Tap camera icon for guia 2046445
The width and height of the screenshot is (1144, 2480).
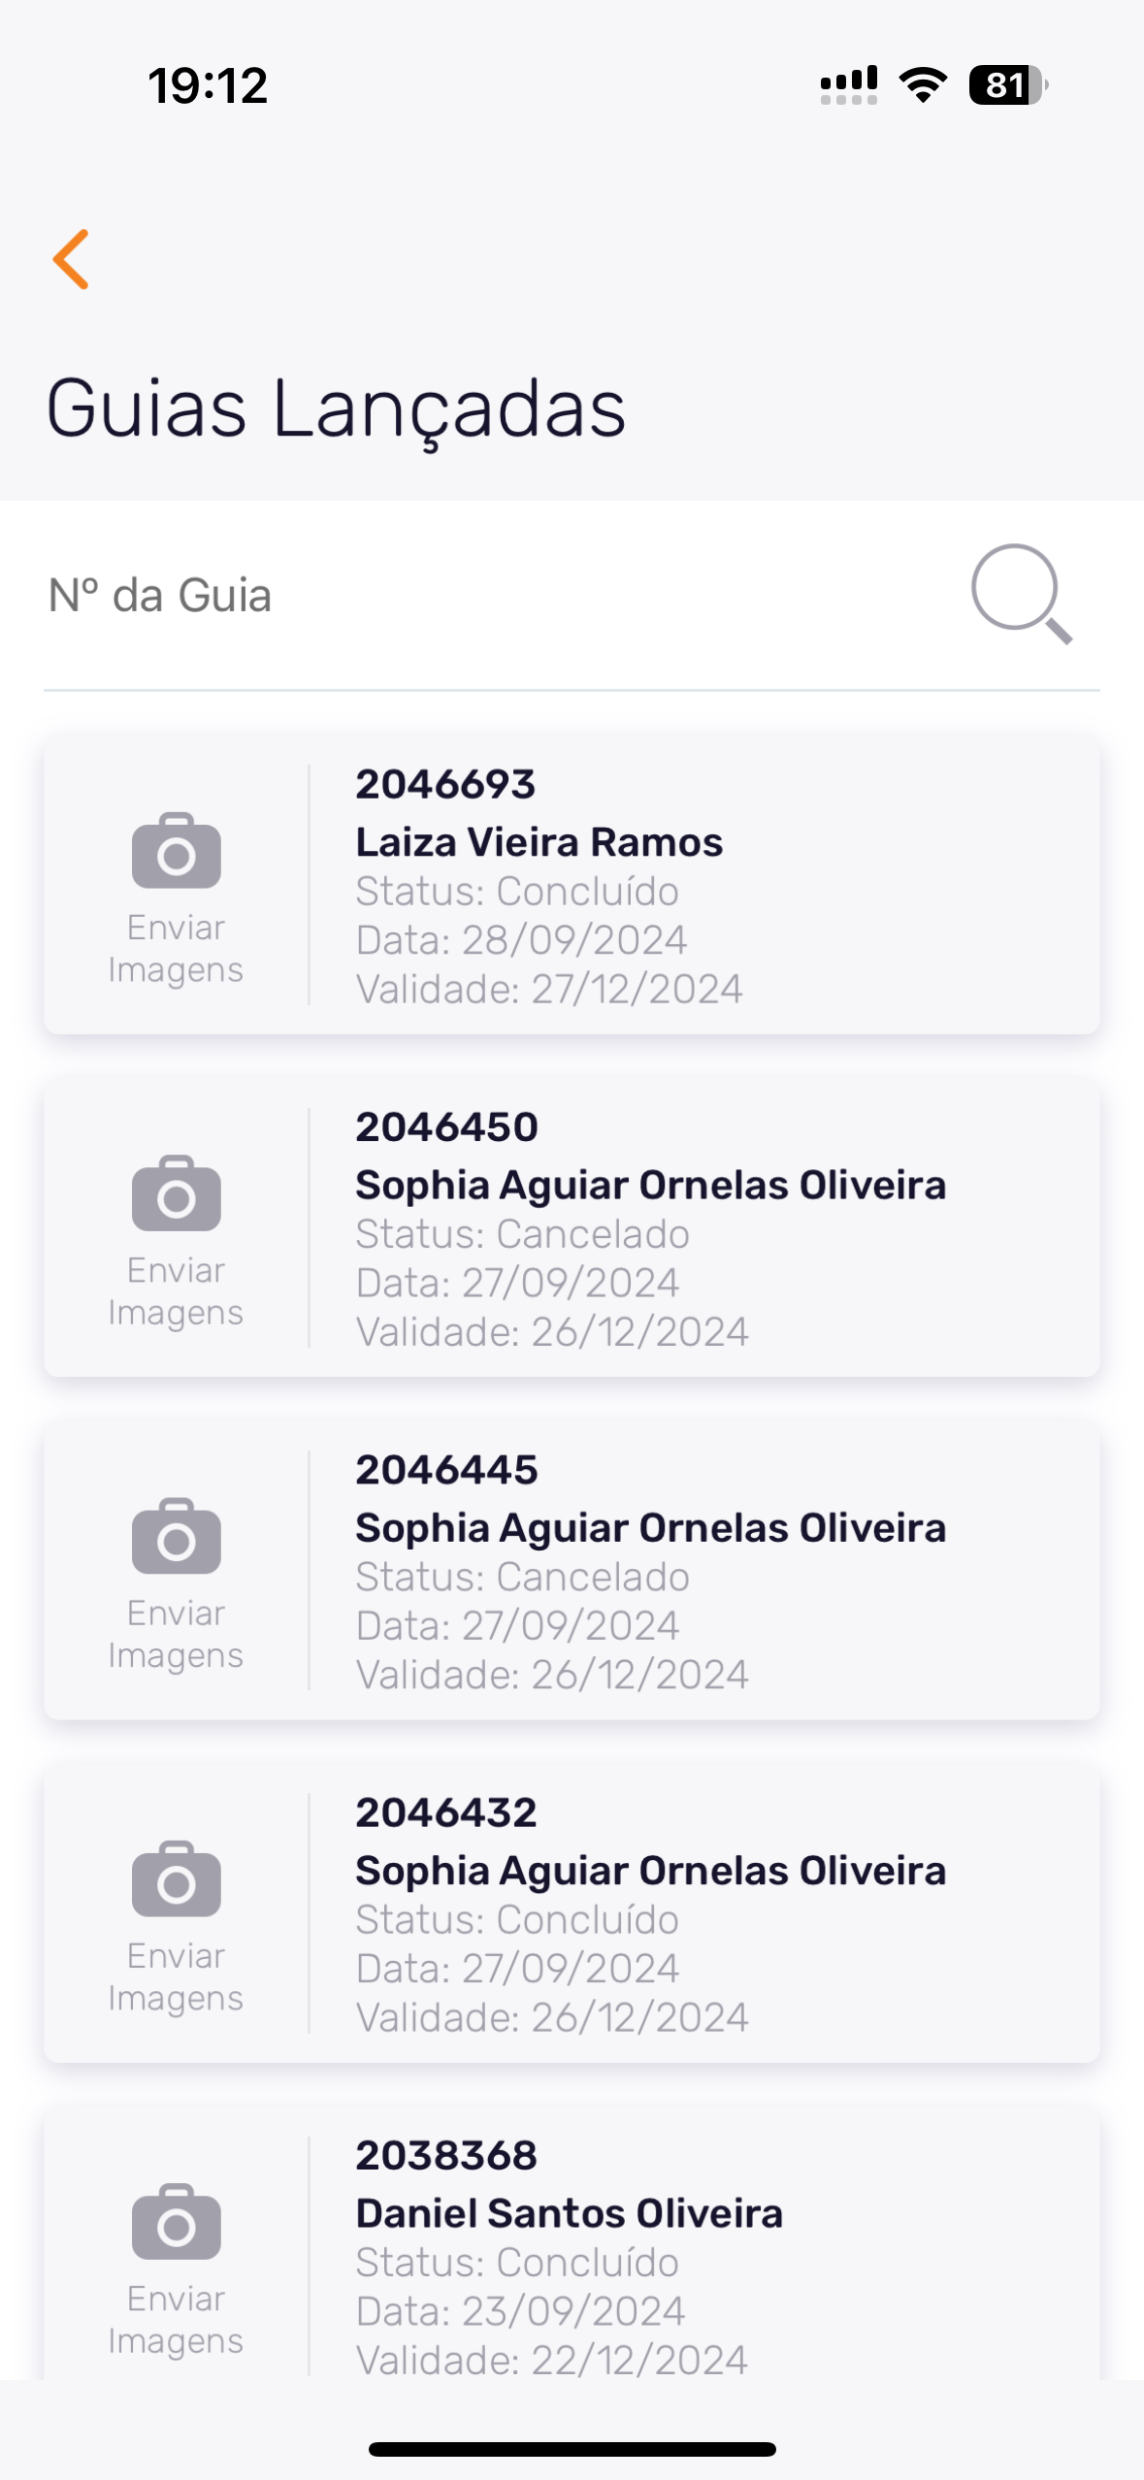coord(176,1537)
